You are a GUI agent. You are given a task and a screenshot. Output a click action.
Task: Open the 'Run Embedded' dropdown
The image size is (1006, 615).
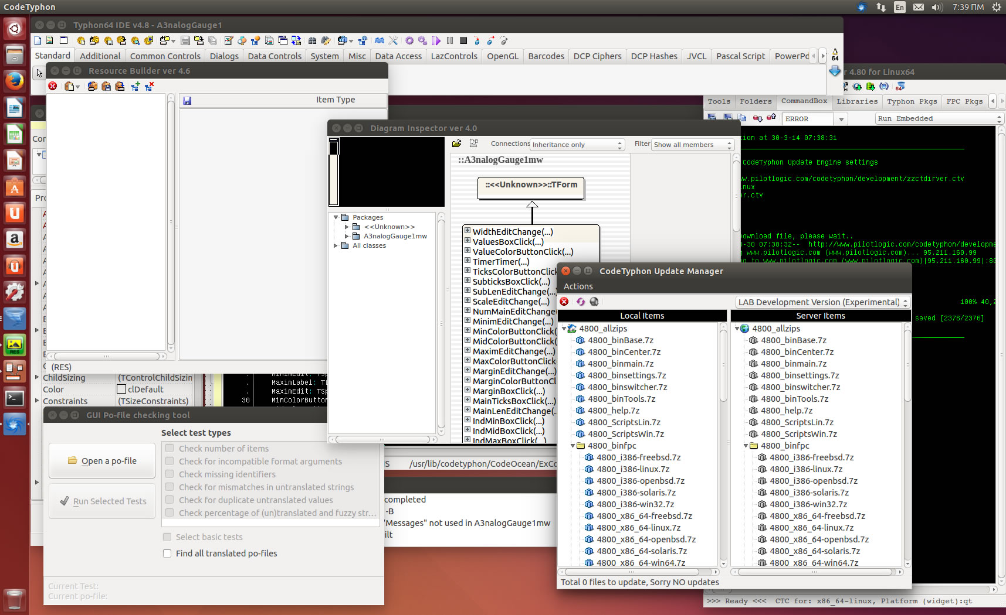click(939, 118)
